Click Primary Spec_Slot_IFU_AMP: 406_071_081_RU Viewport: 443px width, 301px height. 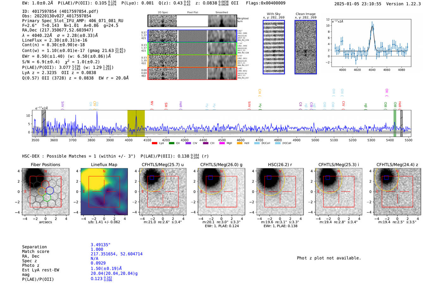[73, 21]
